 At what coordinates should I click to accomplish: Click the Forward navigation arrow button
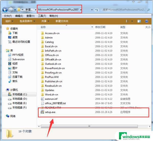tap(11, 10)
